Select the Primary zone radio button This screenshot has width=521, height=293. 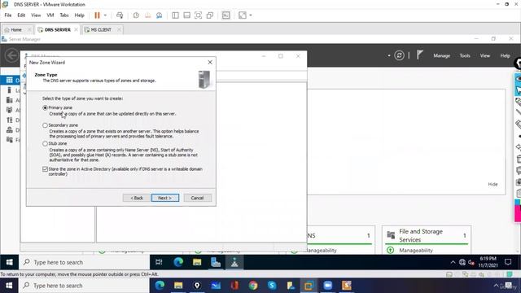46,107
